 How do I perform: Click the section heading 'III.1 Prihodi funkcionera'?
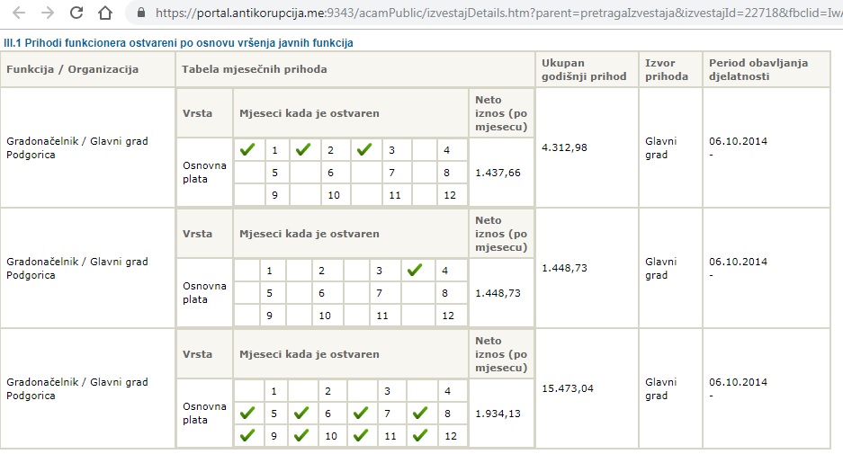[x=178, y=42]
